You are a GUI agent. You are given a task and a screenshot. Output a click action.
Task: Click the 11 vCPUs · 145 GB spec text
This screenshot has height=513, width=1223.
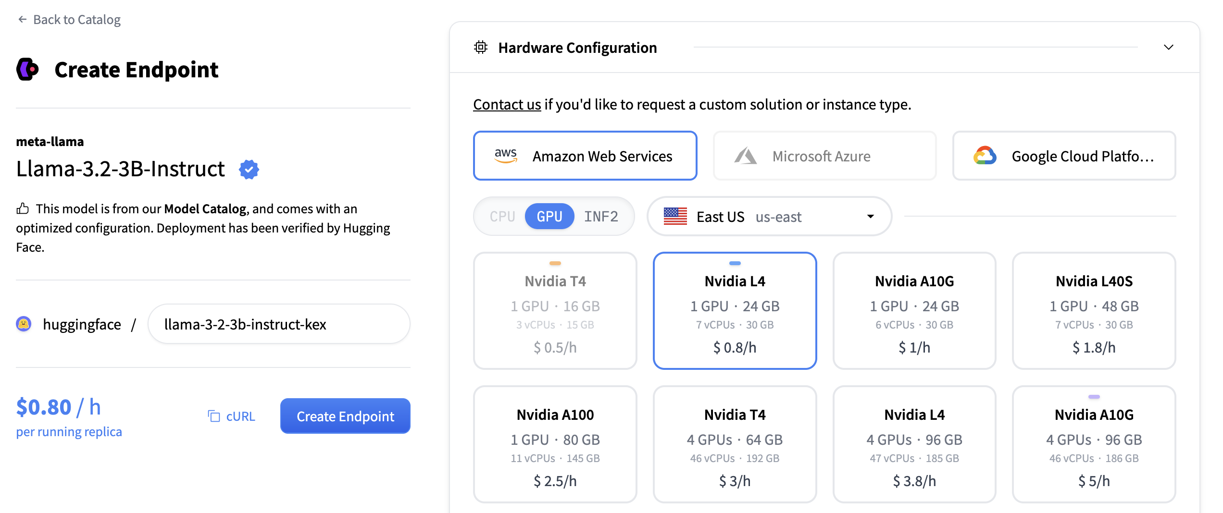click(555, 458)
